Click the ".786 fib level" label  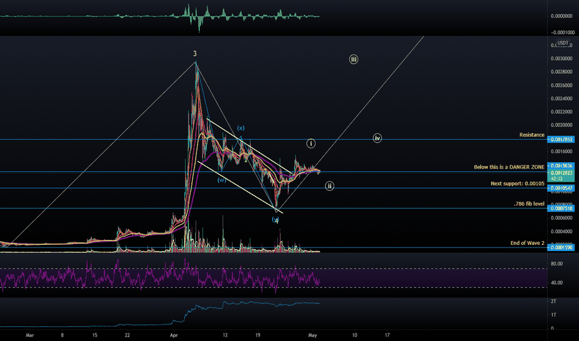(529, 204)
